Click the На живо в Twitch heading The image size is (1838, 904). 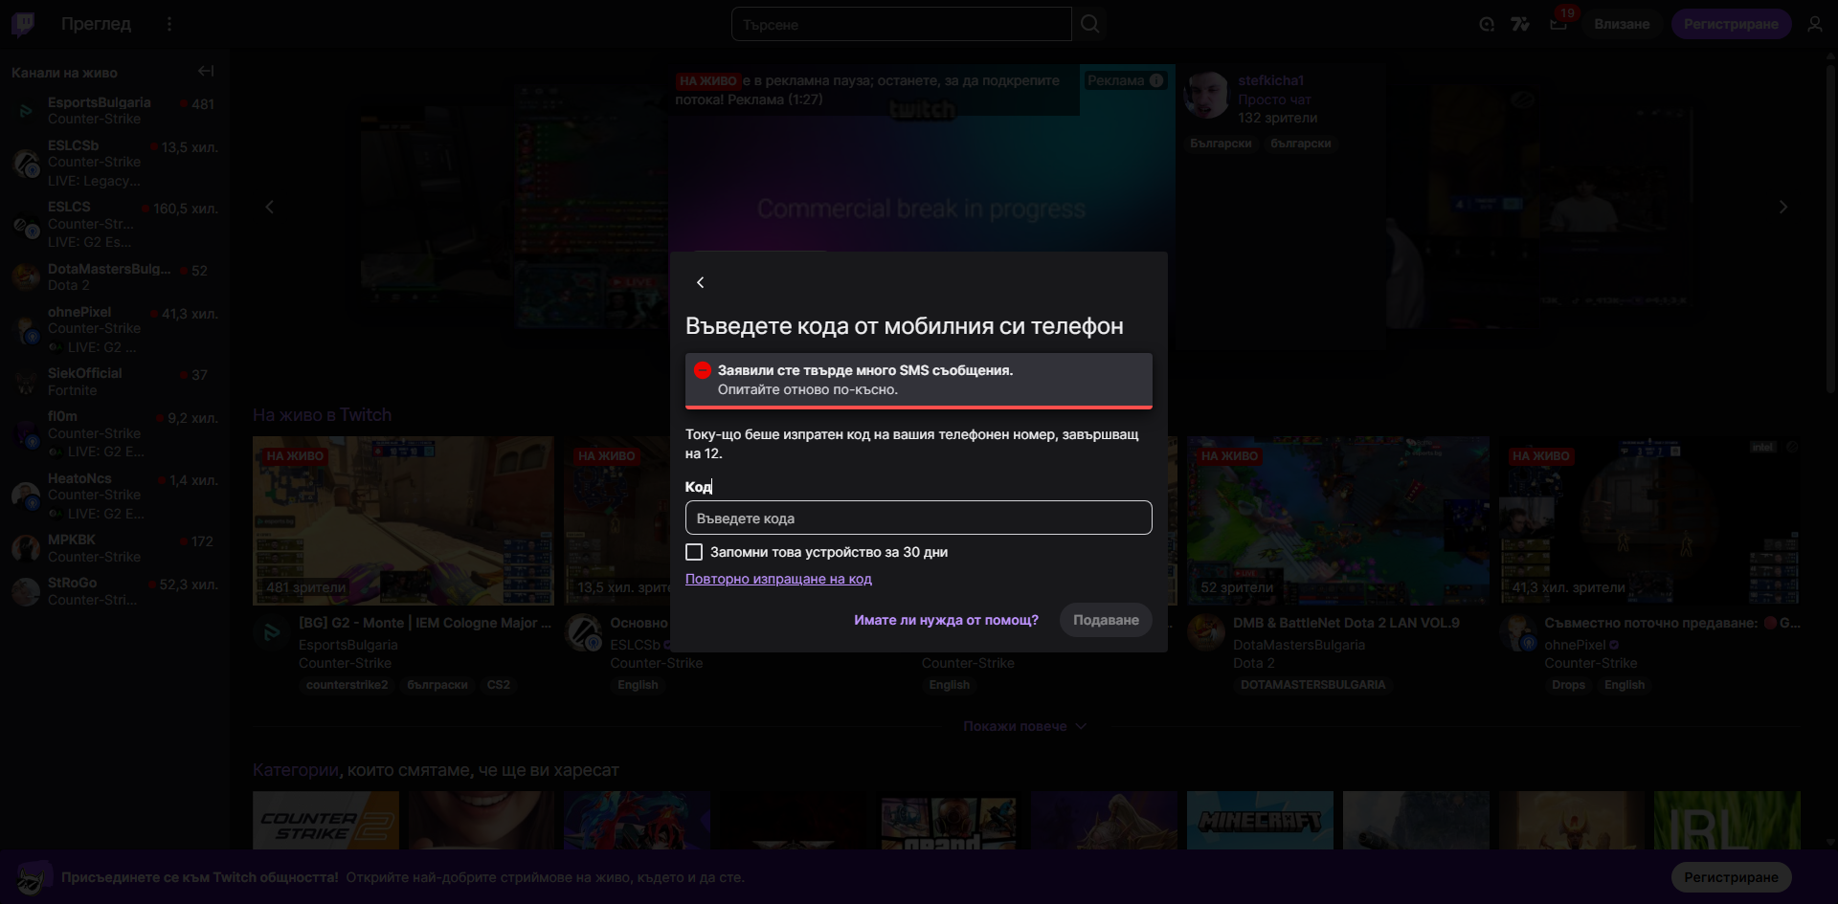tap(322, 415)
